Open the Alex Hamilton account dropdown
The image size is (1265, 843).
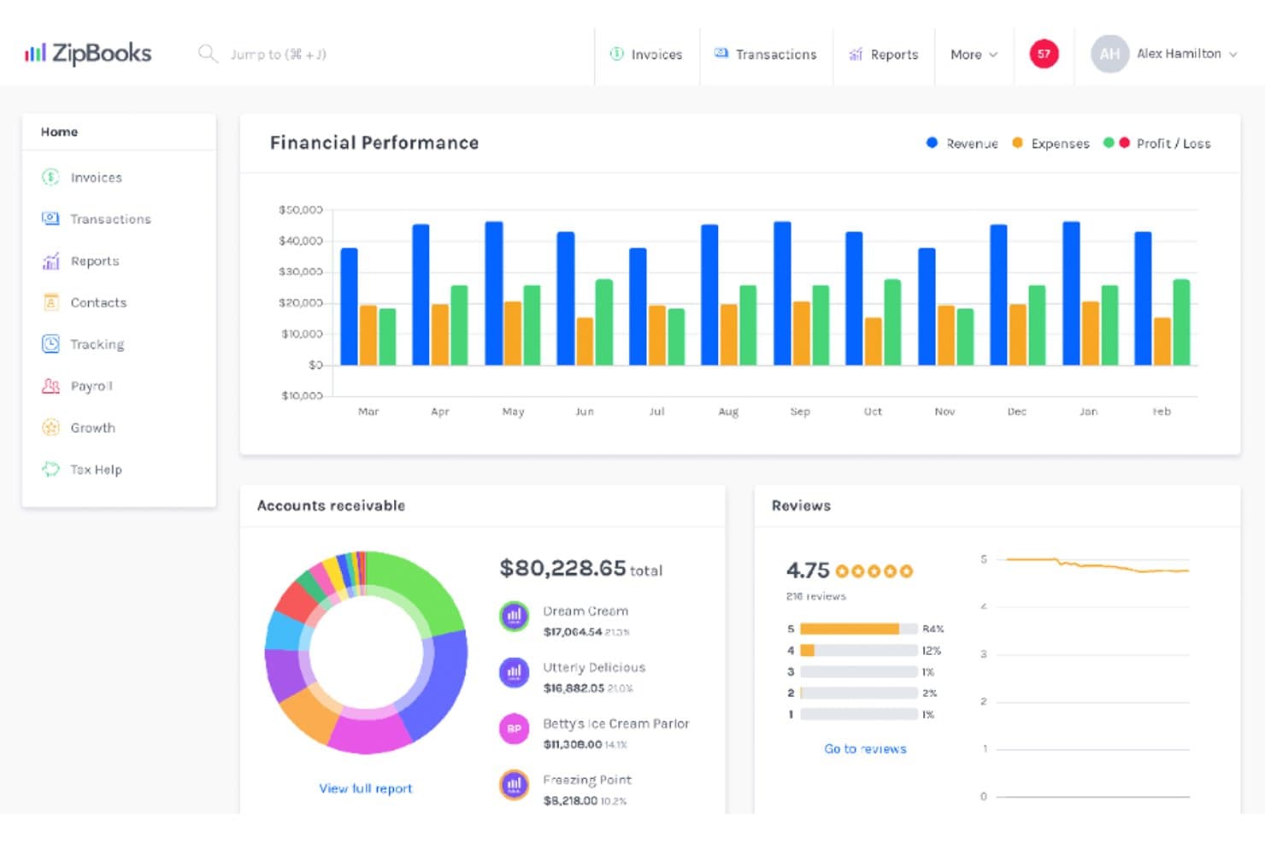(x=1186, y=54)
